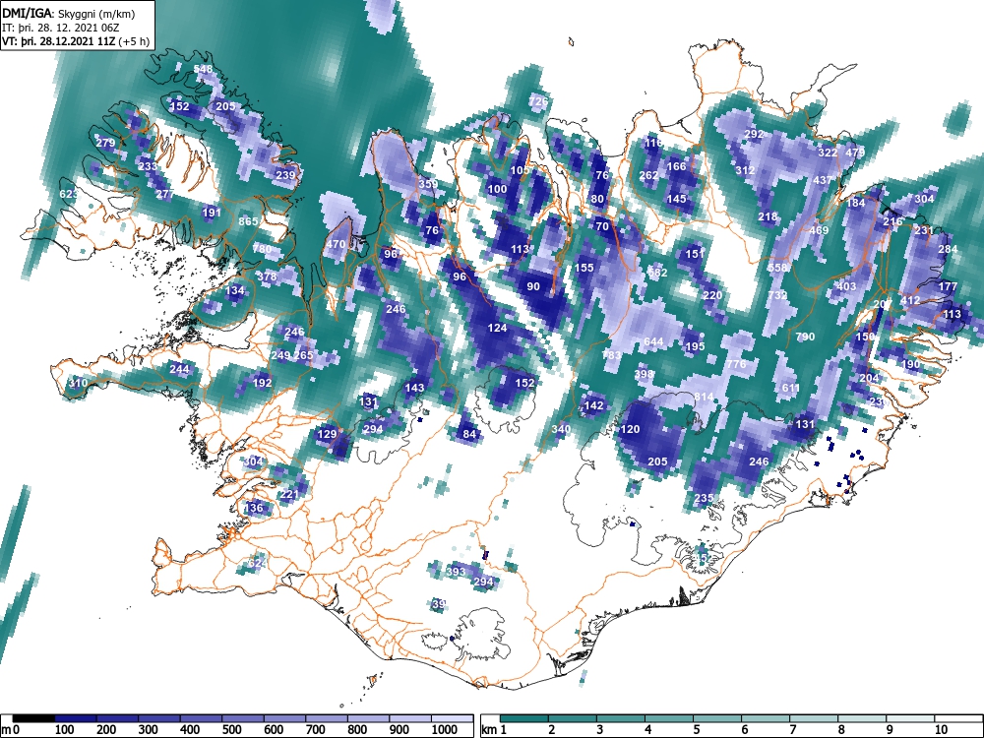
Task: Click the map label 129
Action: pos(327,434)
